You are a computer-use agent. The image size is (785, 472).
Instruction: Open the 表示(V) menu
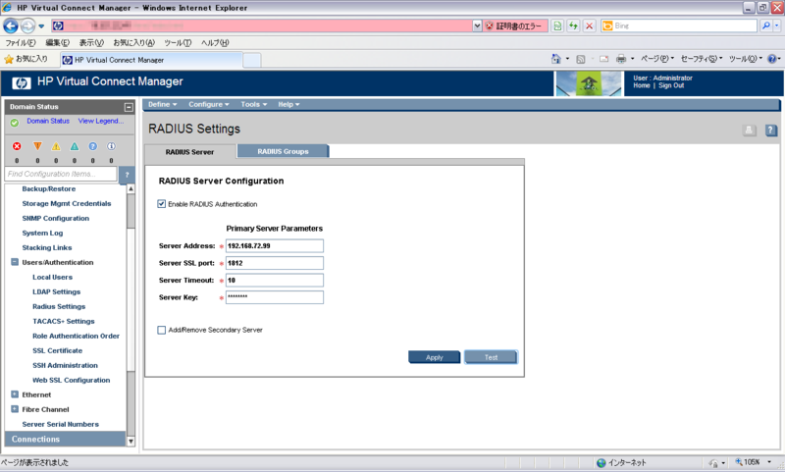[91, 43]
